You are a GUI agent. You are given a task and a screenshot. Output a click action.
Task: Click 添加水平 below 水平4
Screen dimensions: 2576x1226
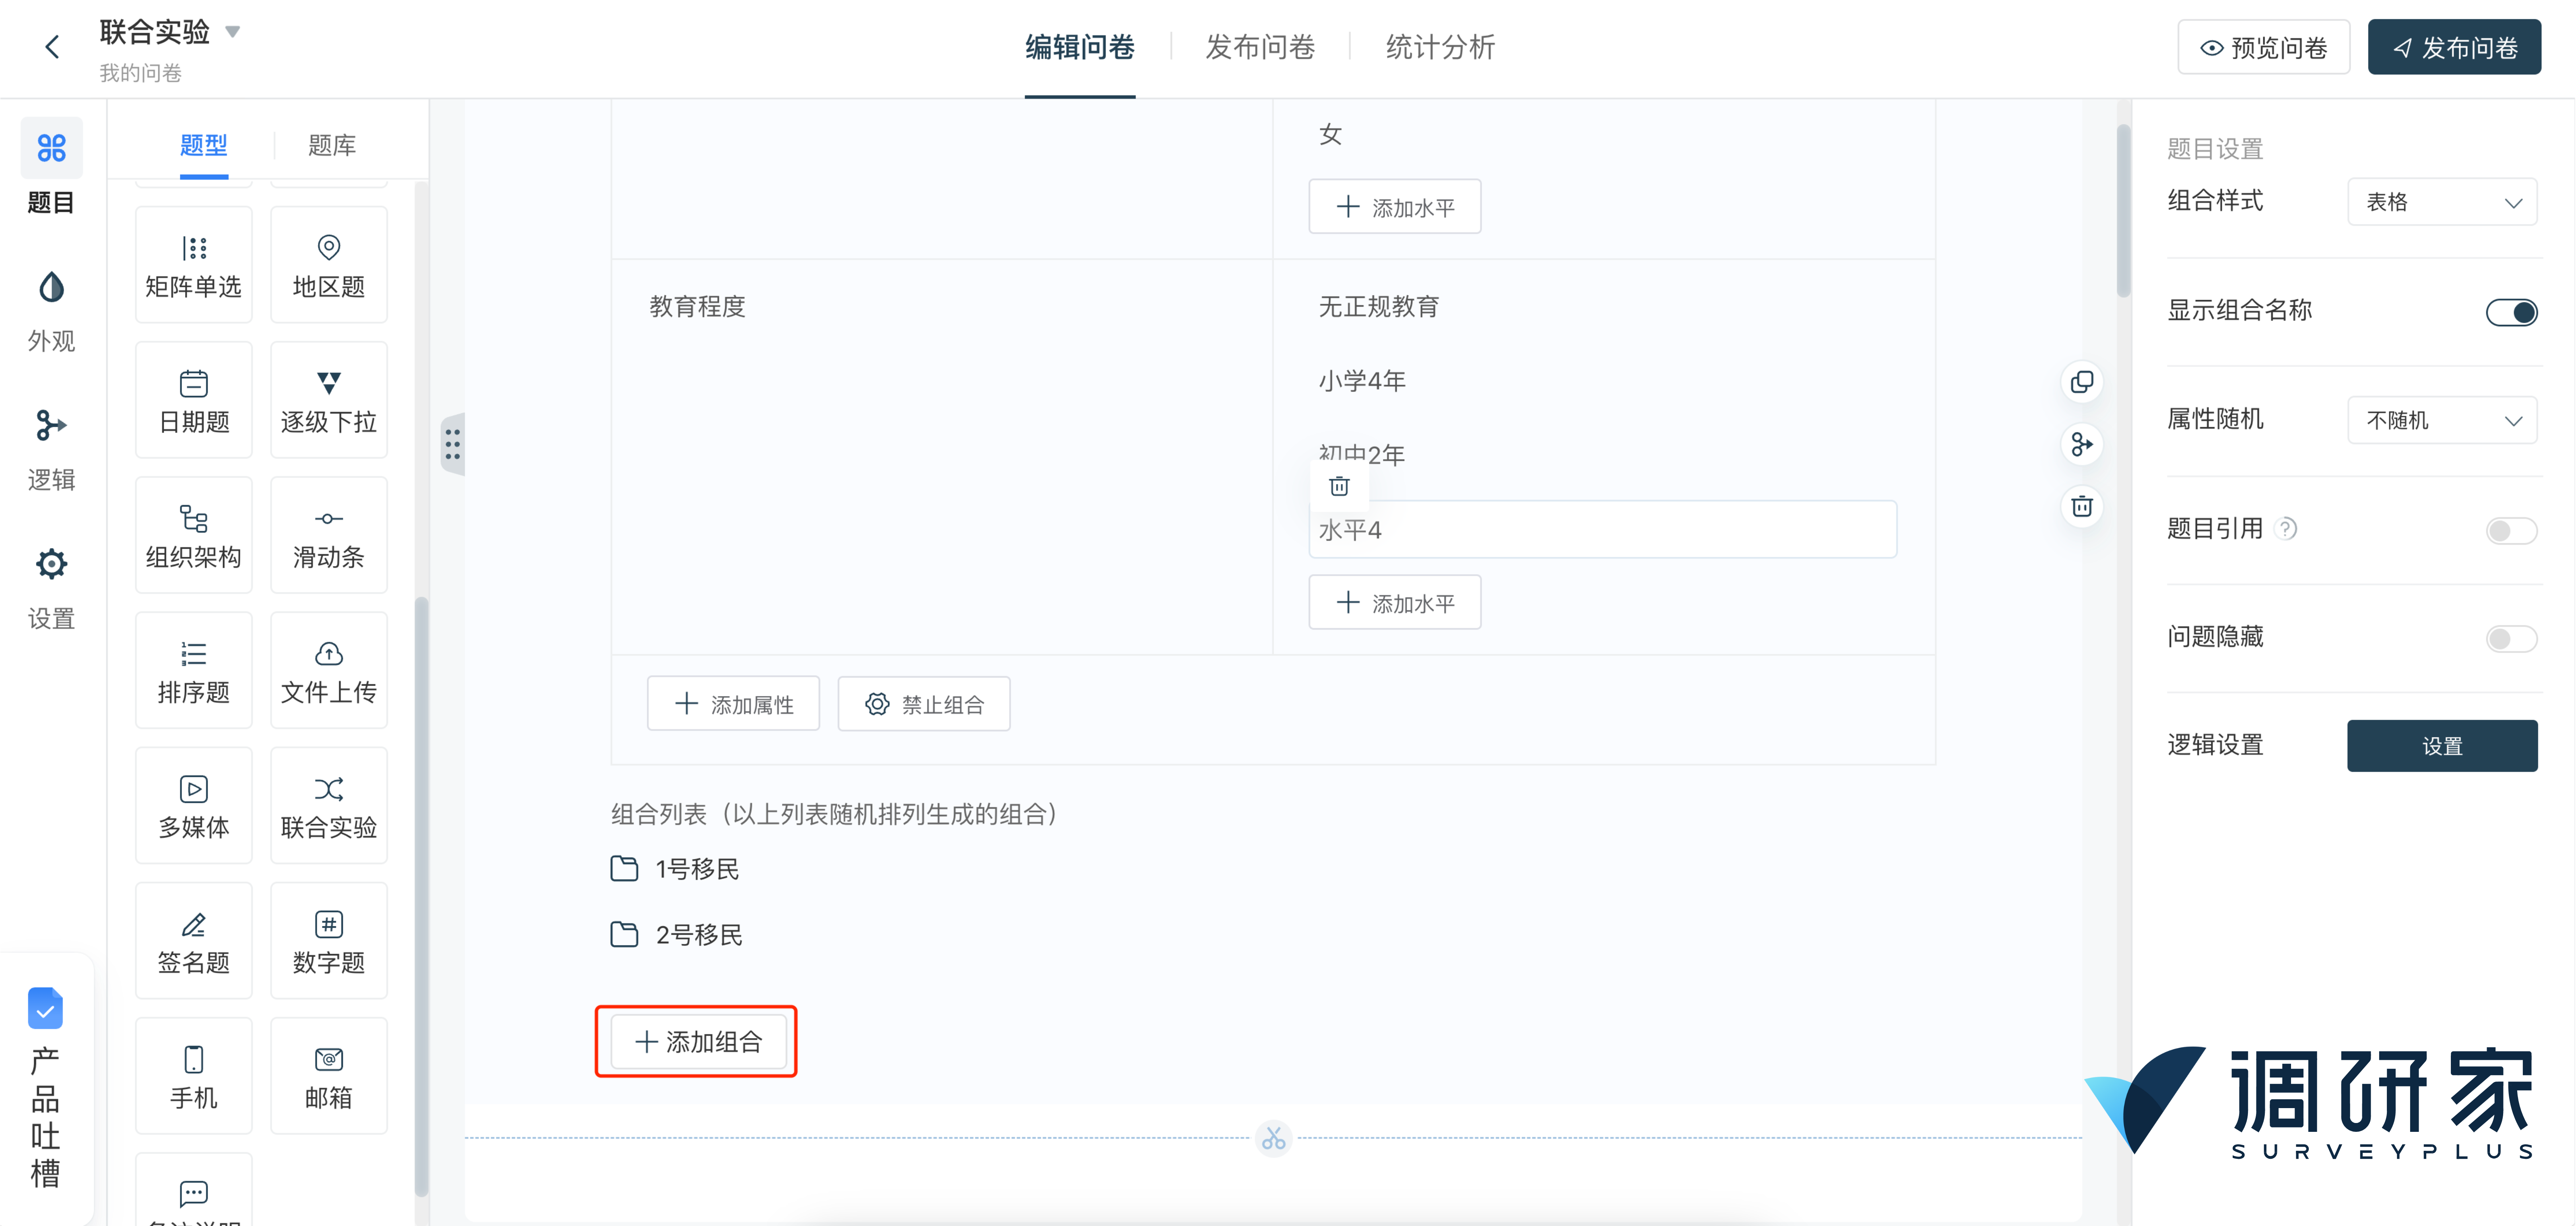[1395, 602]
